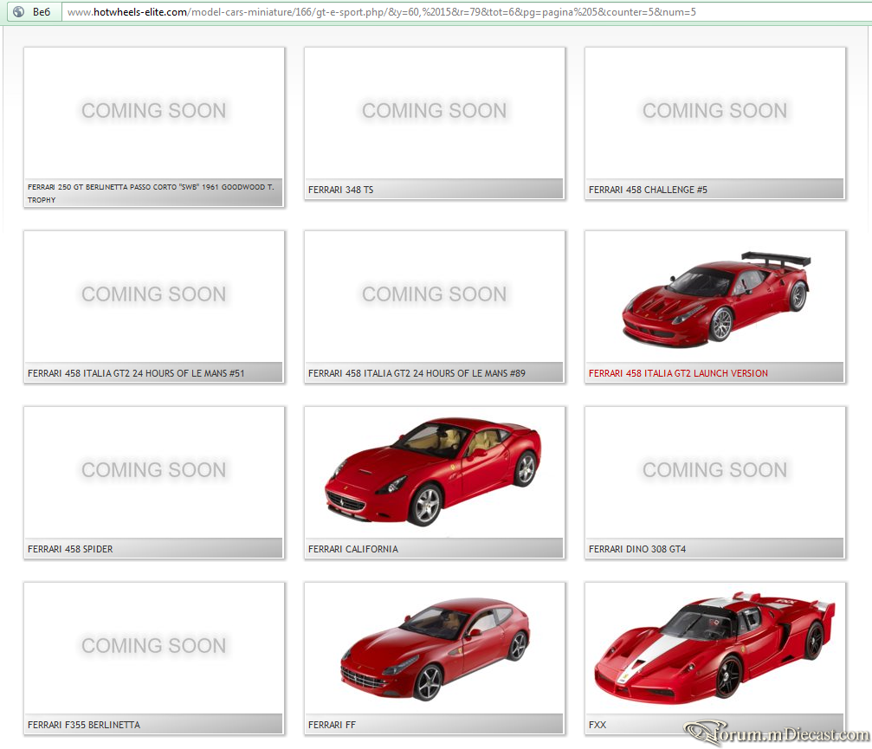
Task: Click Coming Soon placeholder for Dino 308 GT4
Action: 714,470
